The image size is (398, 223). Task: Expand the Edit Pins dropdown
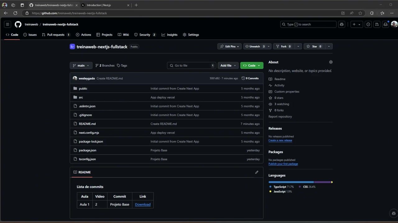pos(229,46)
